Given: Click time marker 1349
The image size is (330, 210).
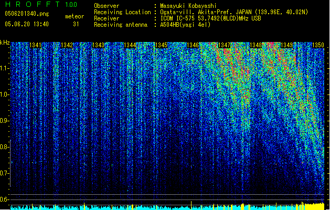Looking at the screenshot, I should click(287, 45).
